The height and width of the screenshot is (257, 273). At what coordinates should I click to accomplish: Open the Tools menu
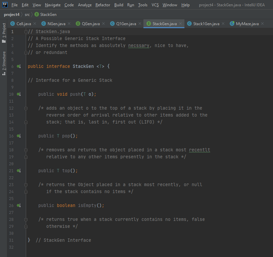tap(143, 5)
